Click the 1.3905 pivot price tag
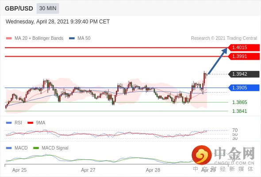 pos(244,88)
